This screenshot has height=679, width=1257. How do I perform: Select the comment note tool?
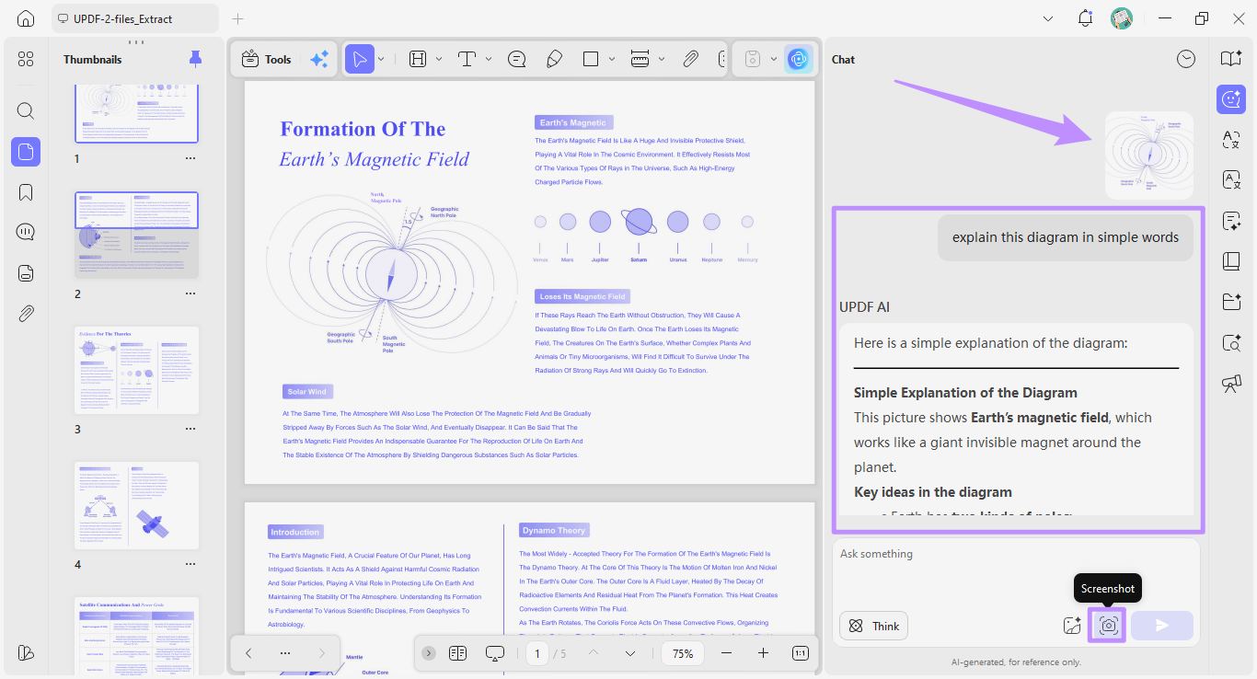click(x=517, y=59)
